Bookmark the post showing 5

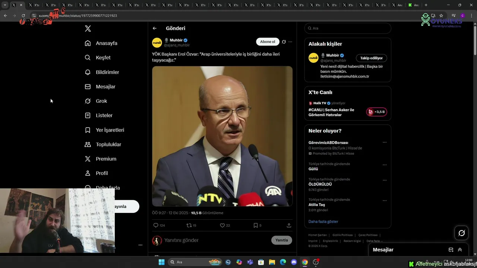(257, 226)
